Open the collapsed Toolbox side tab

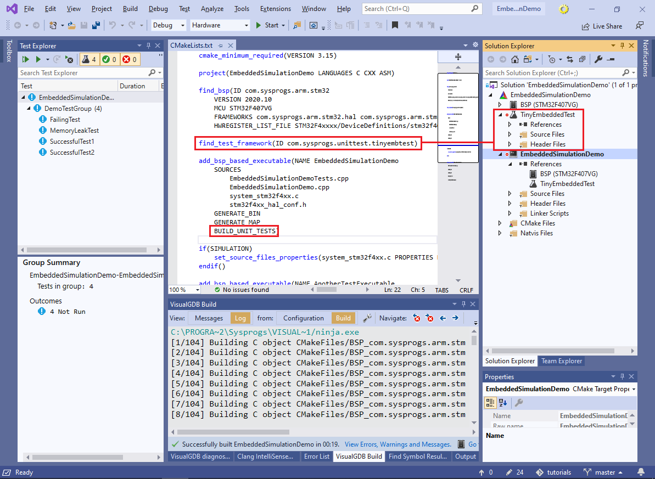coord(9,52)
